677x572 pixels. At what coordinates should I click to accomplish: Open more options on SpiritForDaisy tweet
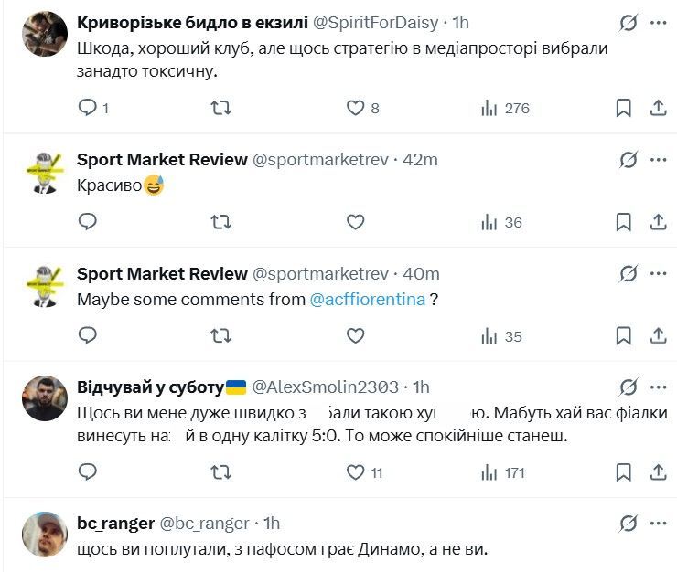658,22
